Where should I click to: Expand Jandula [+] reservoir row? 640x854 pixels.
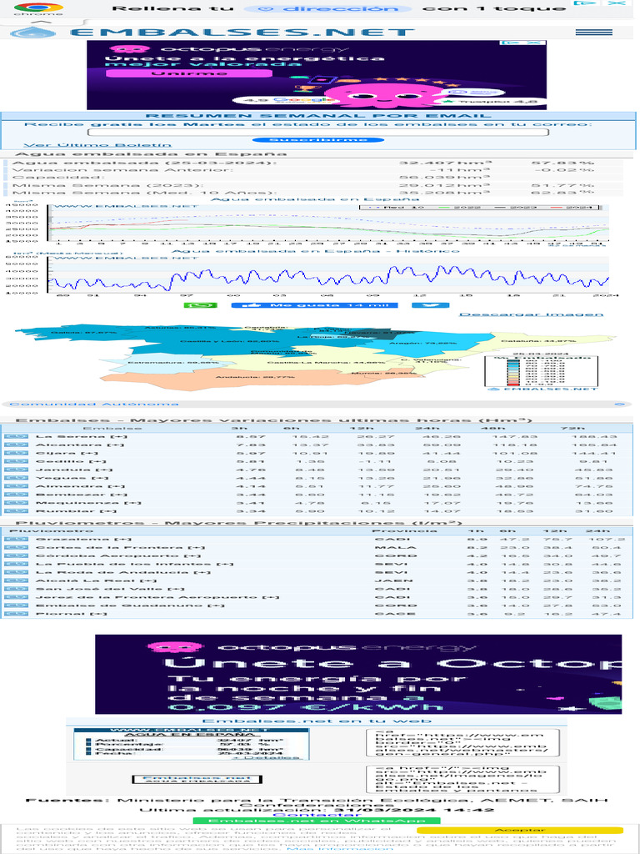point(74,470)
